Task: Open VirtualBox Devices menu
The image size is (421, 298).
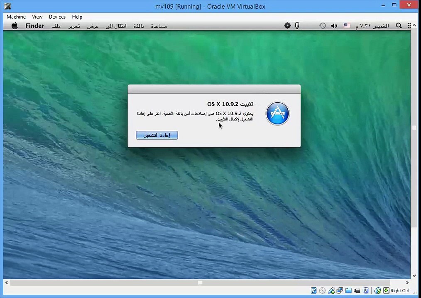Action: pos(57,17)
